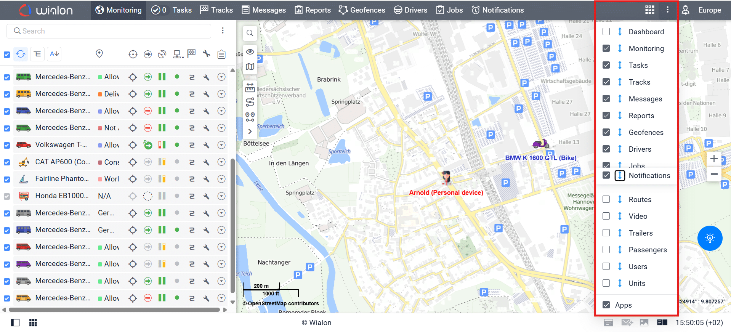
Task: Zoom out on the map
Action: coord(714,174)
